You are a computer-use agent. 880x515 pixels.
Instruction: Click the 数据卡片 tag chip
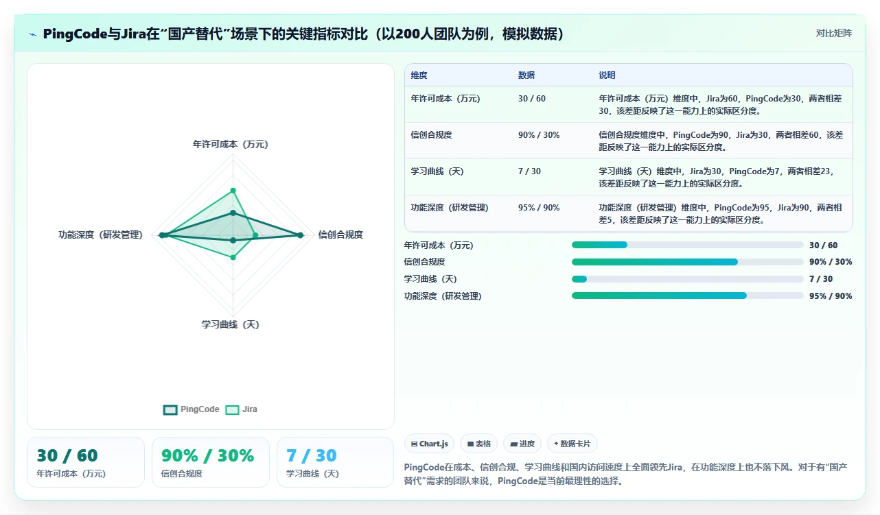click(572, 444)
